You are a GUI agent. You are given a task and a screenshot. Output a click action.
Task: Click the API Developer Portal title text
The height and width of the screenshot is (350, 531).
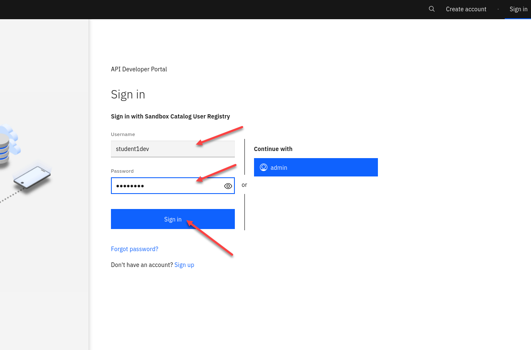139,69
